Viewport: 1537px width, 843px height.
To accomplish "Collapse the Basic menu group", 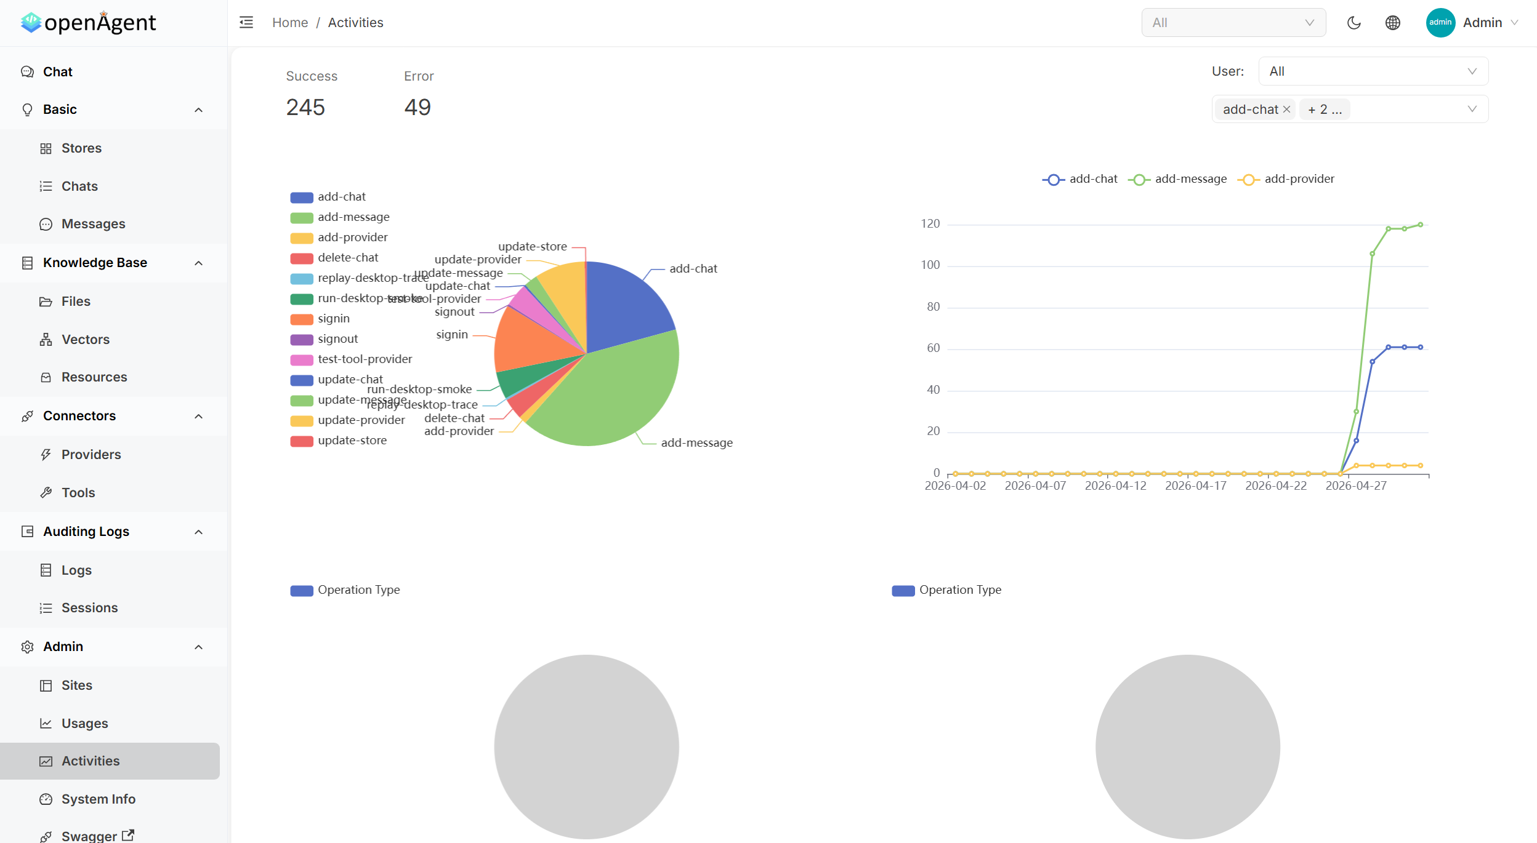I will (x=198, y=110).
